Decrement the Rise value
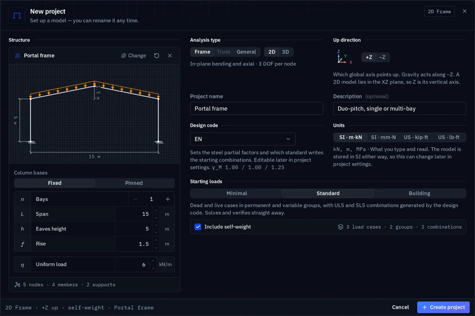This screenshot has height=316, width=475. (156, 247)
